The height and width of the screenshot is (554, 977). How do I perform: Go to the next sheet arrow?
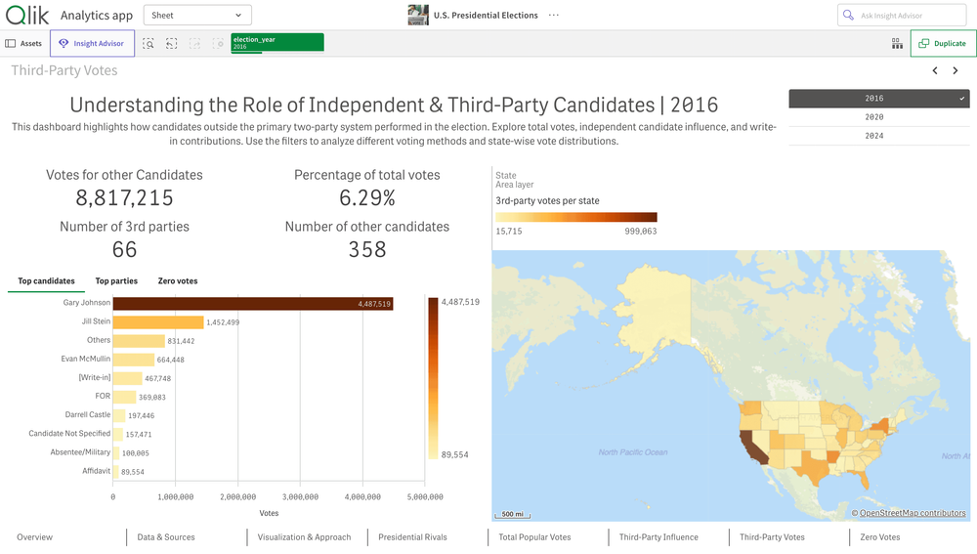coord(956,70)
